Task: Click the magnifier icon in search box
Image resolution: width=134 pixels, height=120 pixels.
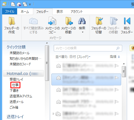Action: click(x=118, y=48)
